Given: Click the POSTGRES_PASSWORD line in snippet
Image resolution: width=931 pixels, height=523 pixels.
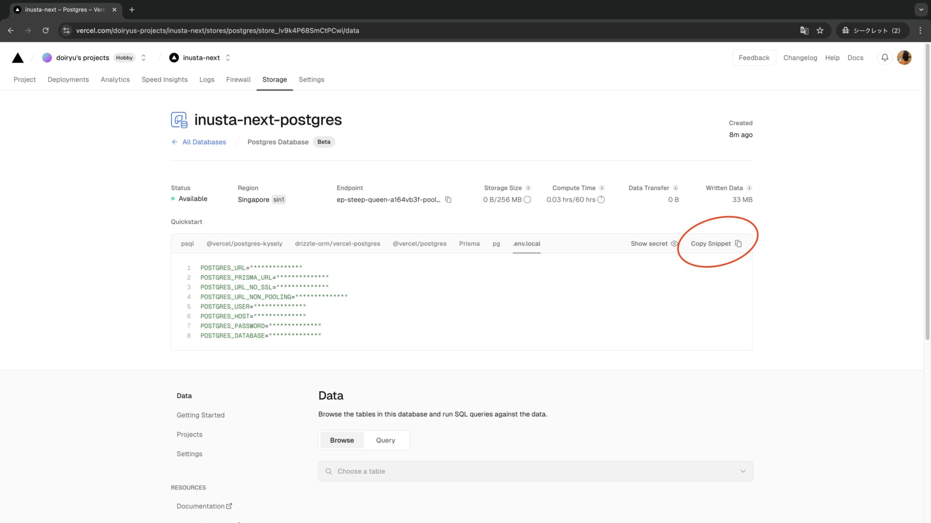Looking at the screenshot, I should [x=261, y=326].
